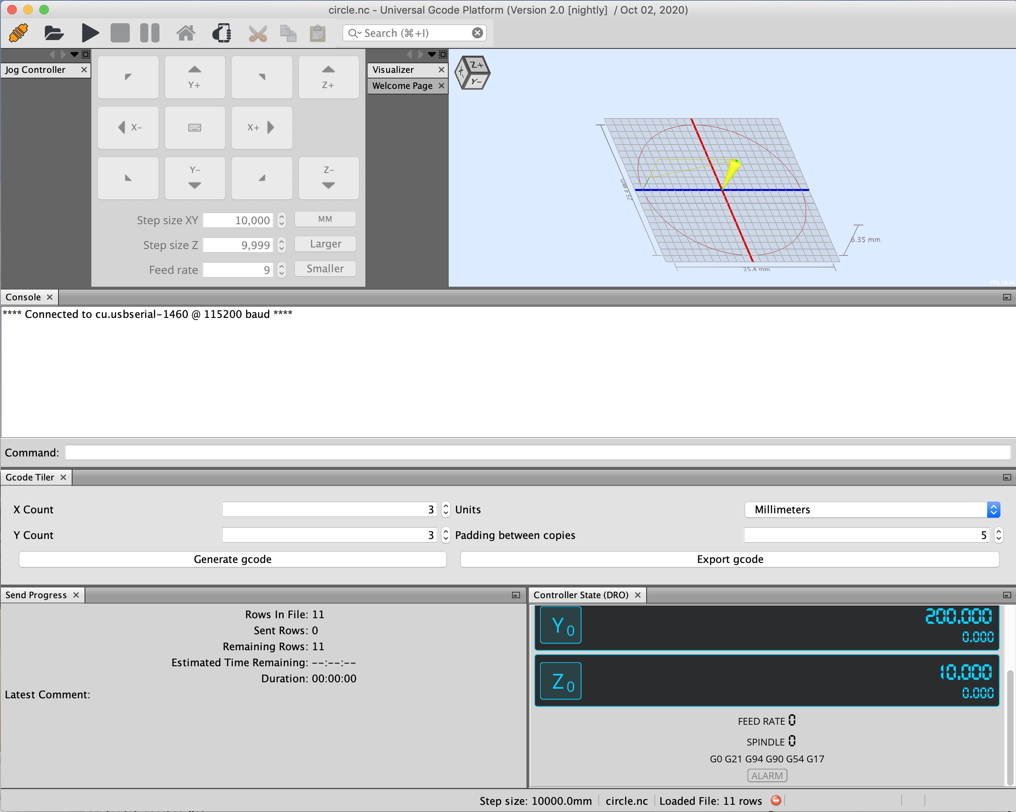The image size is (1016, 812).
Task: Click the connect plug icon in toolbar
Action: pyautogui.click(x=19, y=33)
